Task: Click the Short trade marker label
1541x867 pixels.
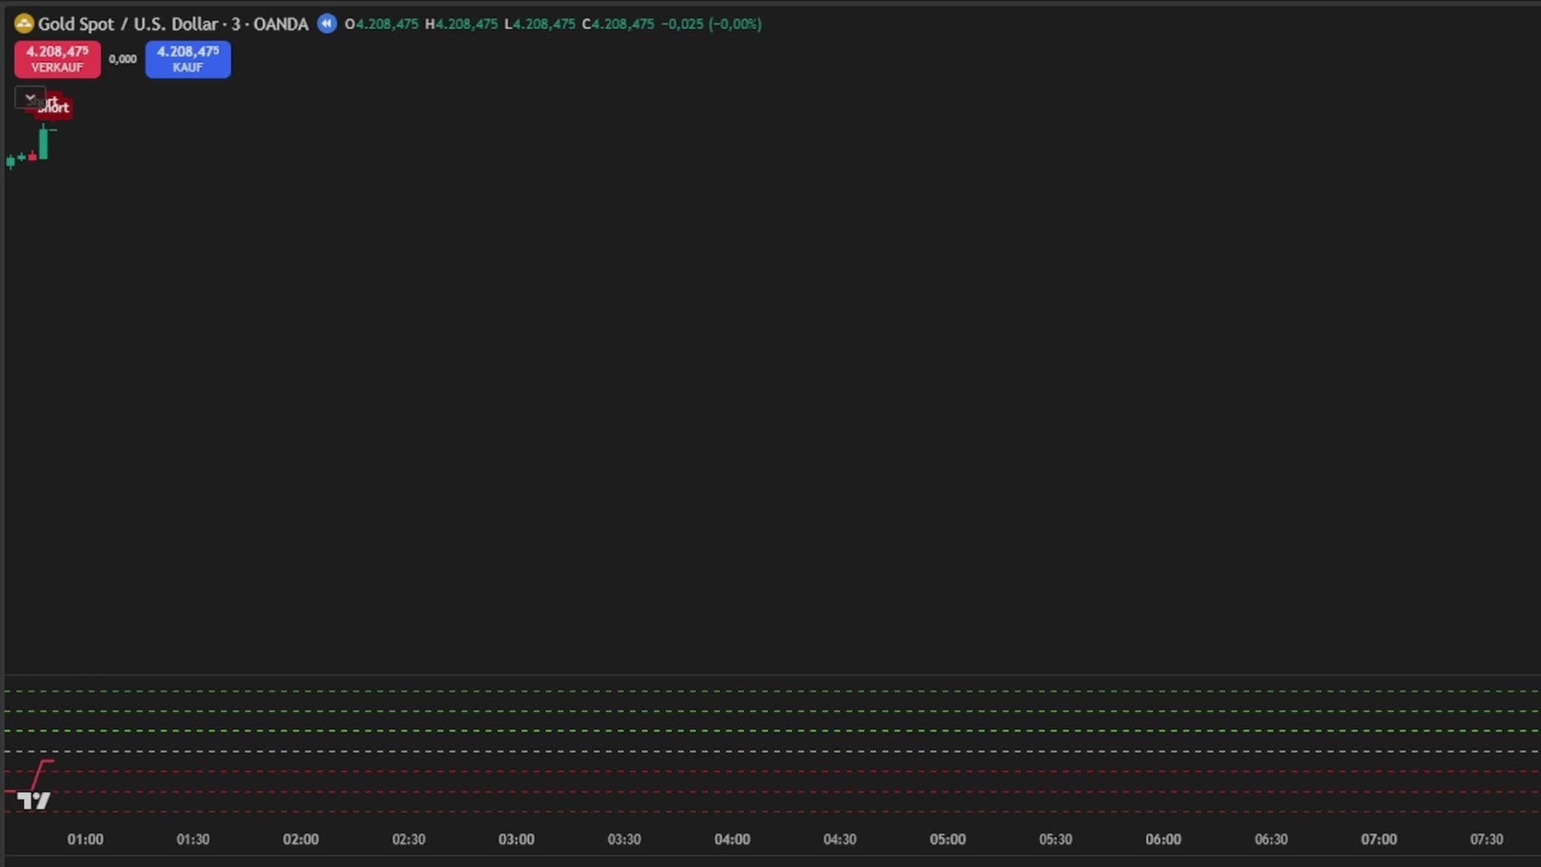Action: 55,107
